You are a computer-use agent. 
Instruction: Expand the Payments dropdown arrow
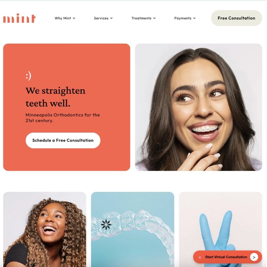pyautogui.click(x=195, y=18)
